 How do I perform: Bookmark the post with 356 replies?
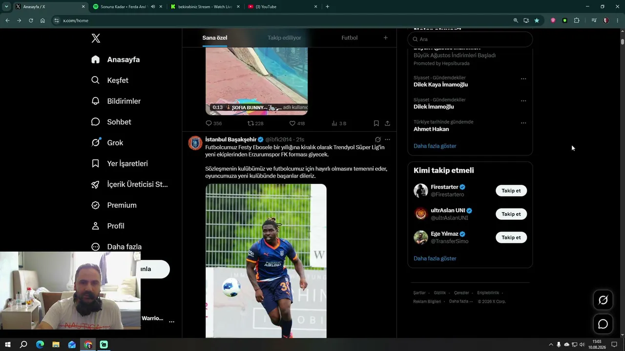(x=376, y=123)
